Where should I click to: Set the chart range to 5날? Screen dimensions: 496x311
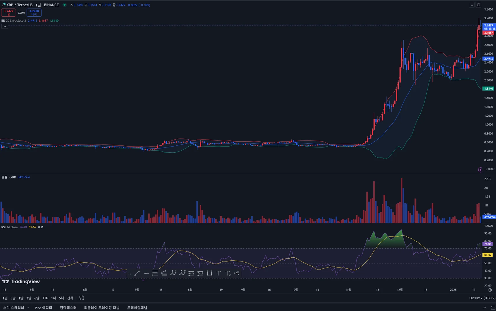point(13,298)
